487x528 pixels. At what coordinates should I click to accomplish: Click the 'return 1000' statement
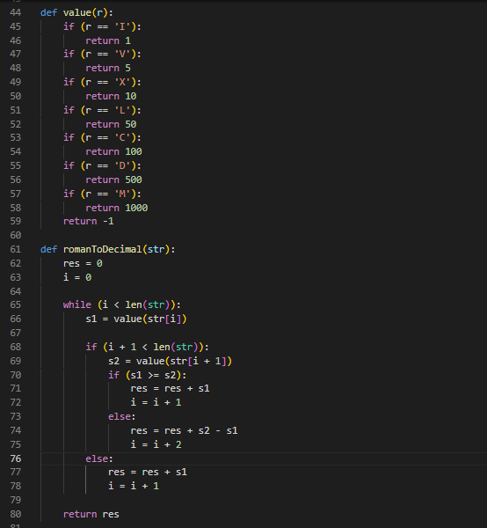pyautogui.click(x=116, y=208)
